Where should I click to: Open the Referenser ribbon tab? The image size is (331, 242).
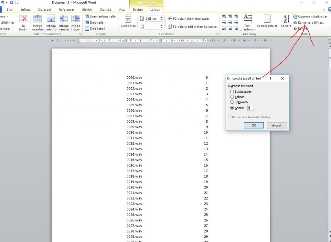coord(67,10)
